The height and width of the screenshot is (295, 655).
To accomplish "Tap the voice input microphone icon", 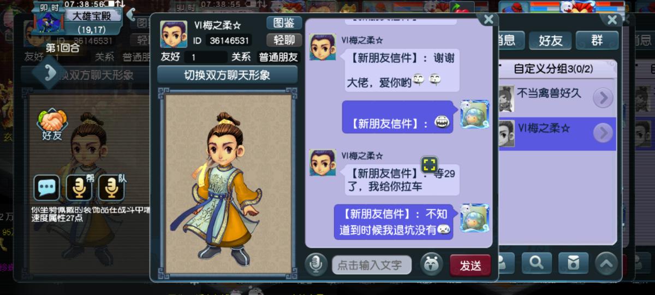I will [315, 265].
